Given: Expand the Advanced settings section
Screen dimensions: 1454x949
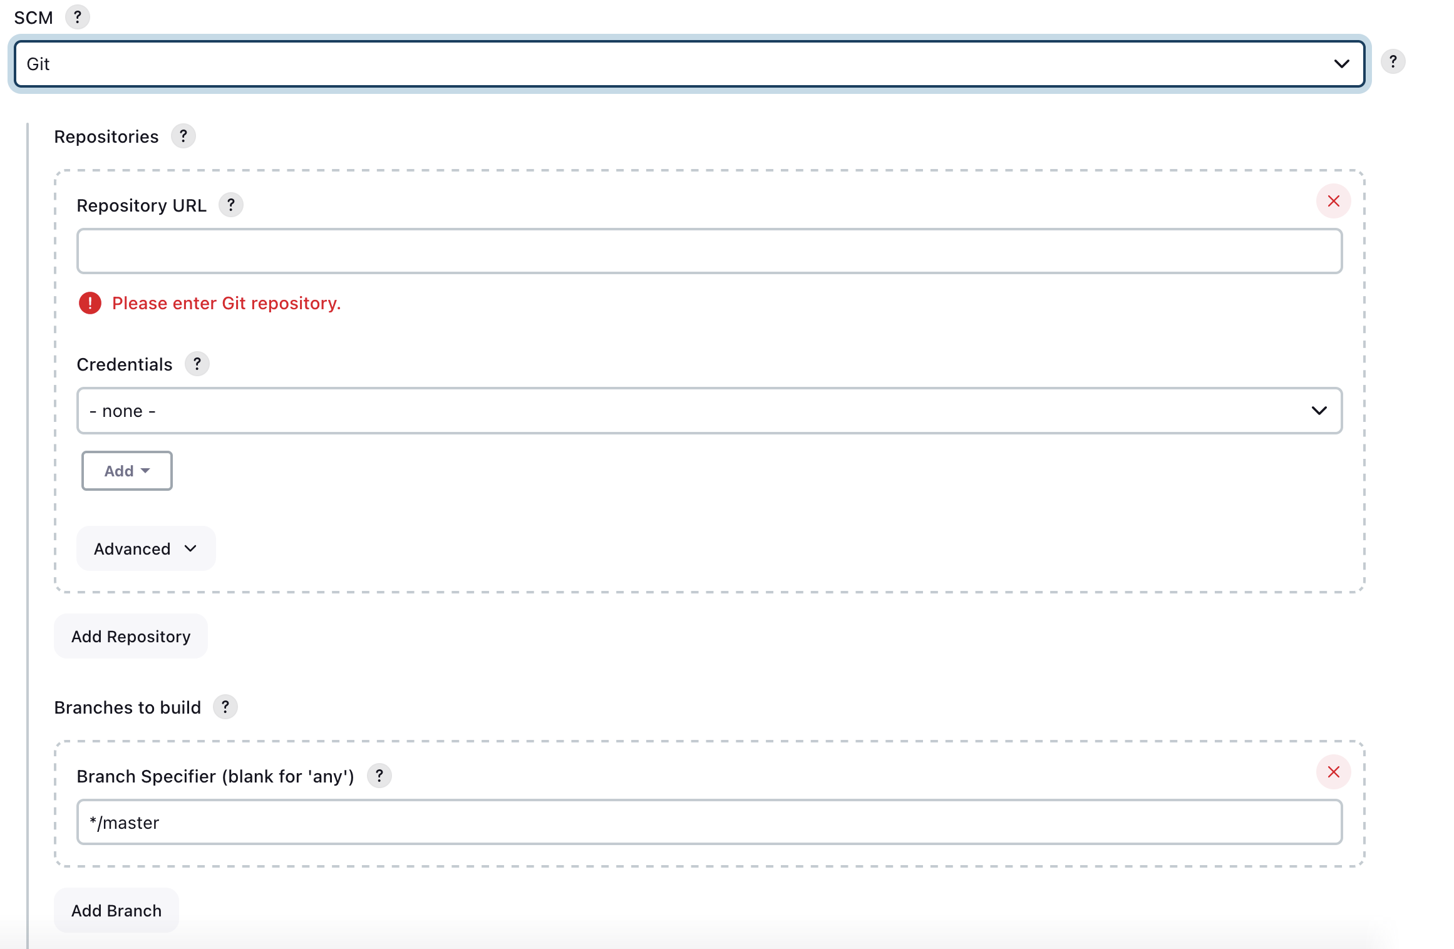Looking at the screenshot, I should (x=145, y=548).
